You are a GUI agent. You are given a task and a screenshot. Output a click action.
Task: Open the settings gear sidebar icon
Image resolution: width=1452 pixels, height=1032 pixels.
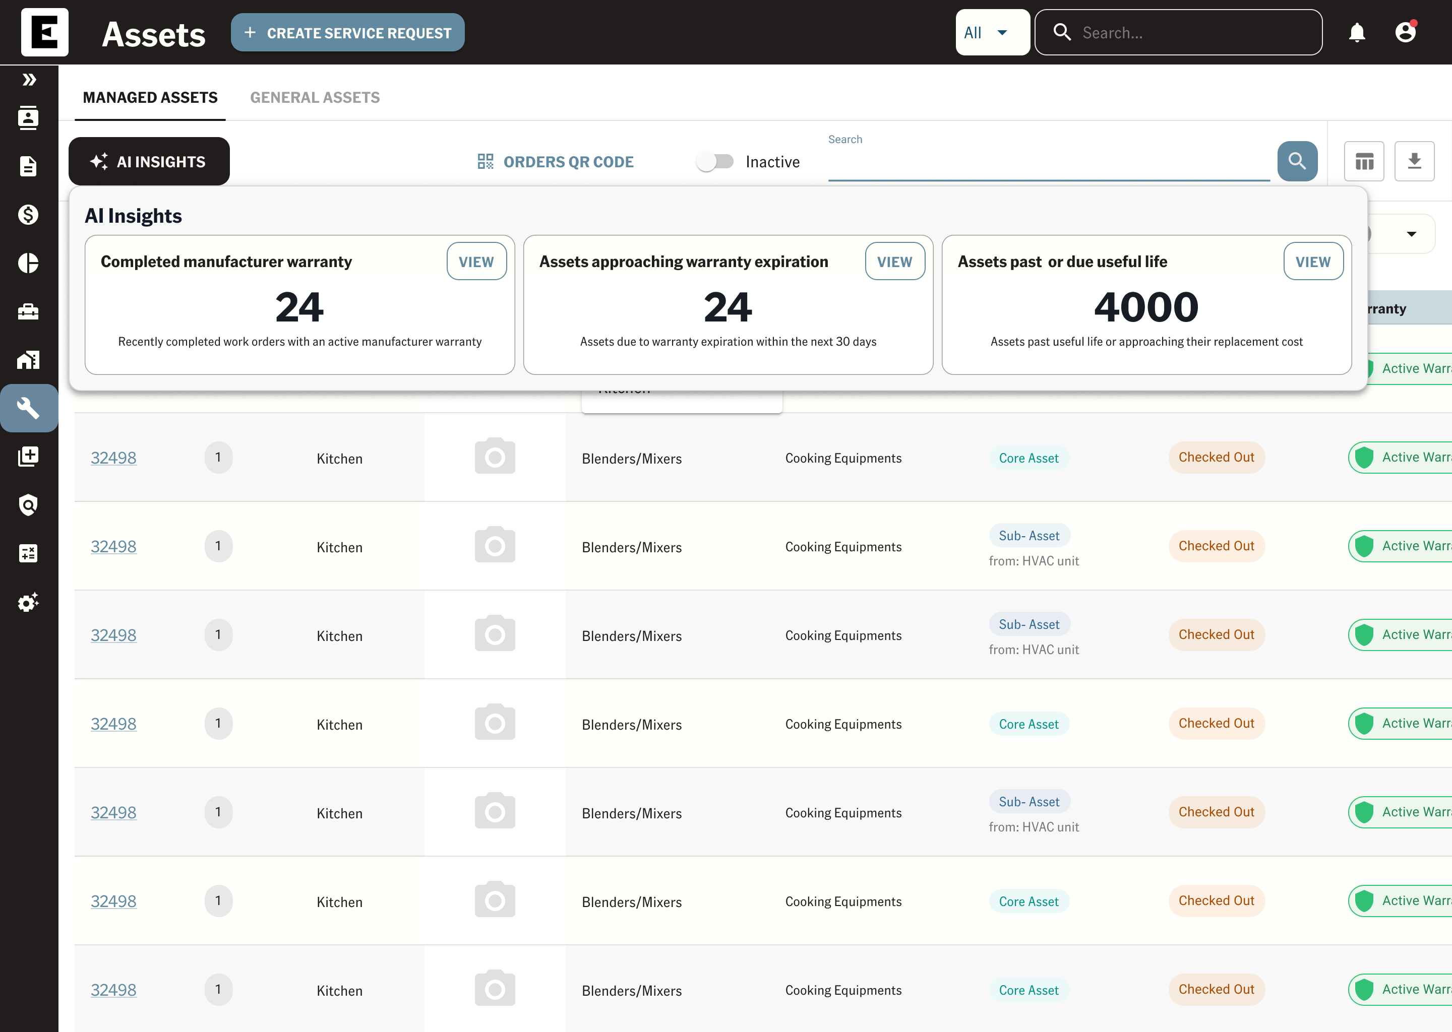pyautogui.click(x=29, y=602)
